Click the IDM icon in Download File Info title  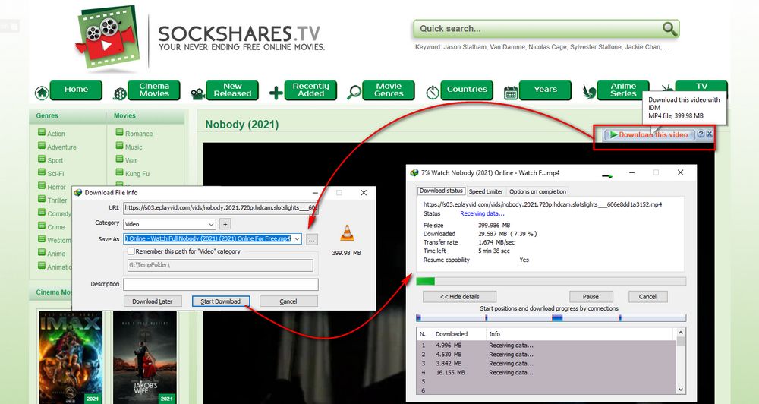[x=78, y=192]
